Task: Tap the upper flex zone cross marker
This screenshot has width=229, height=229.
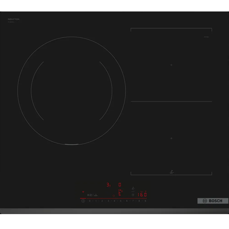Action: (171, 65)
